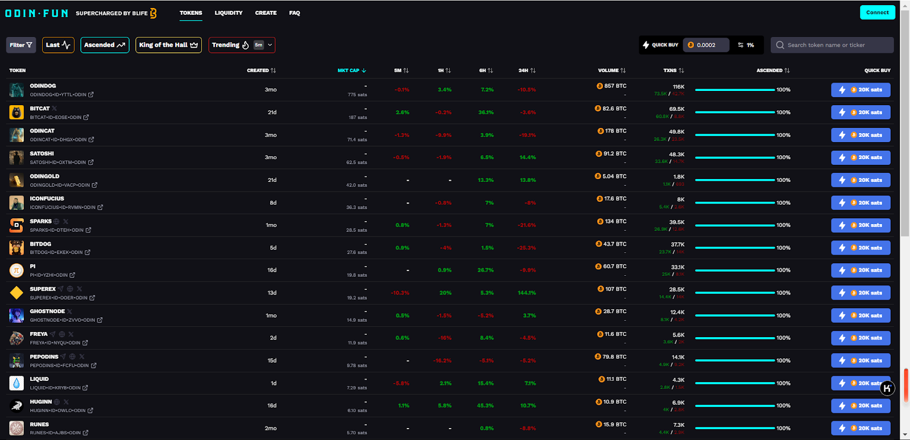Click the search token name field
The image size is (910, 440).
[x=836, y=45]
